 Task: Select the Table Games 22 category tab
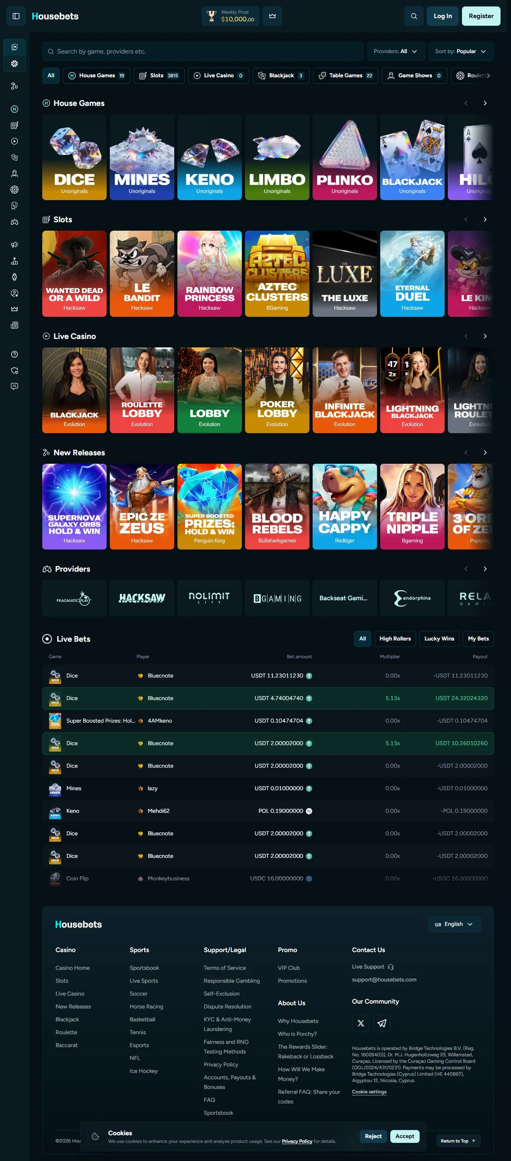click(346, 76)
